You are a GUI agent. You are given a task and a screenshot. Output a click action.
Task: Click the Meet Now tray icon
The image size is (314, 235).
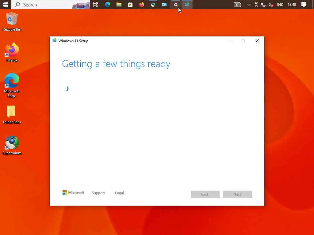tap(256, 5)
